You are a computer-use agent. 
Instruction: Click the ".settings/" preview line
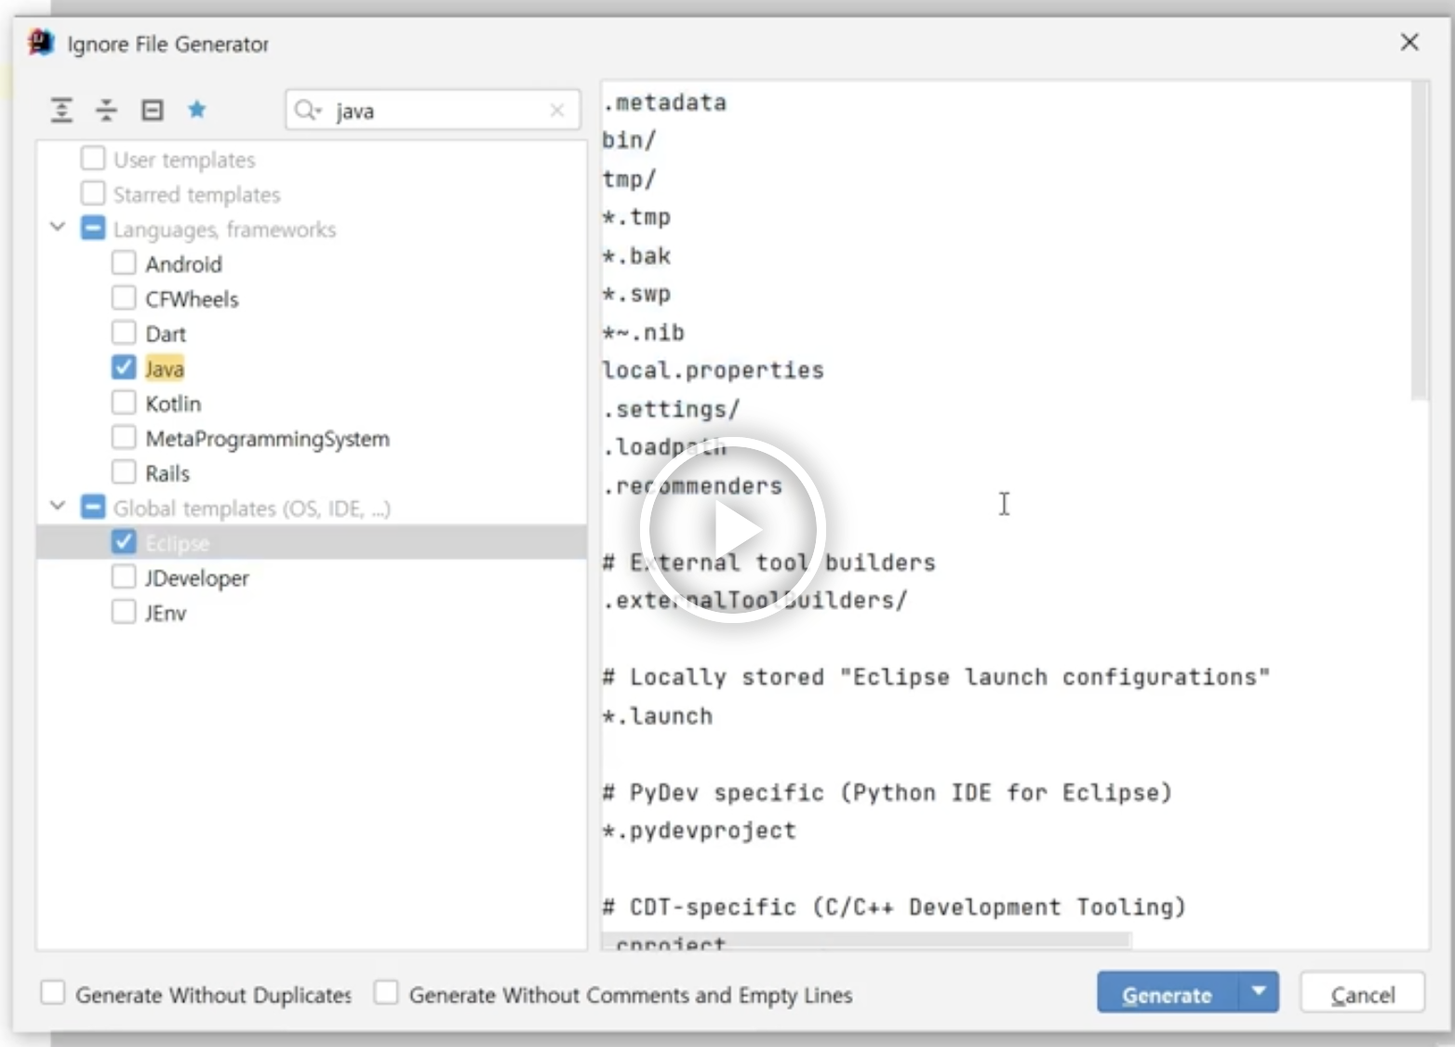pyautogui.click(x=672, y=409)
